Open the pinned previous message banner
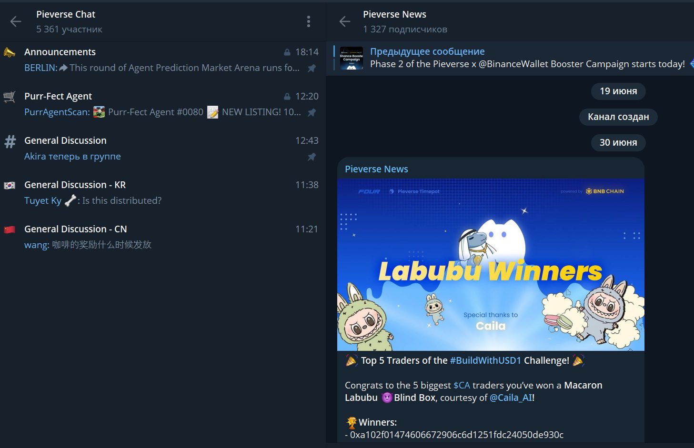The height and width of the screenshot is (448, 694). pyautogui.click(x=510, y=58)
